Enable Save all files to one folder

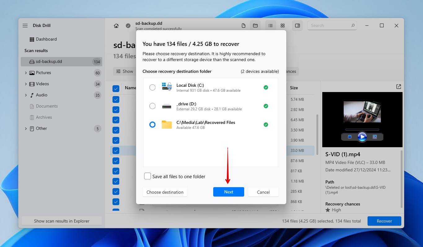point(147,176)
